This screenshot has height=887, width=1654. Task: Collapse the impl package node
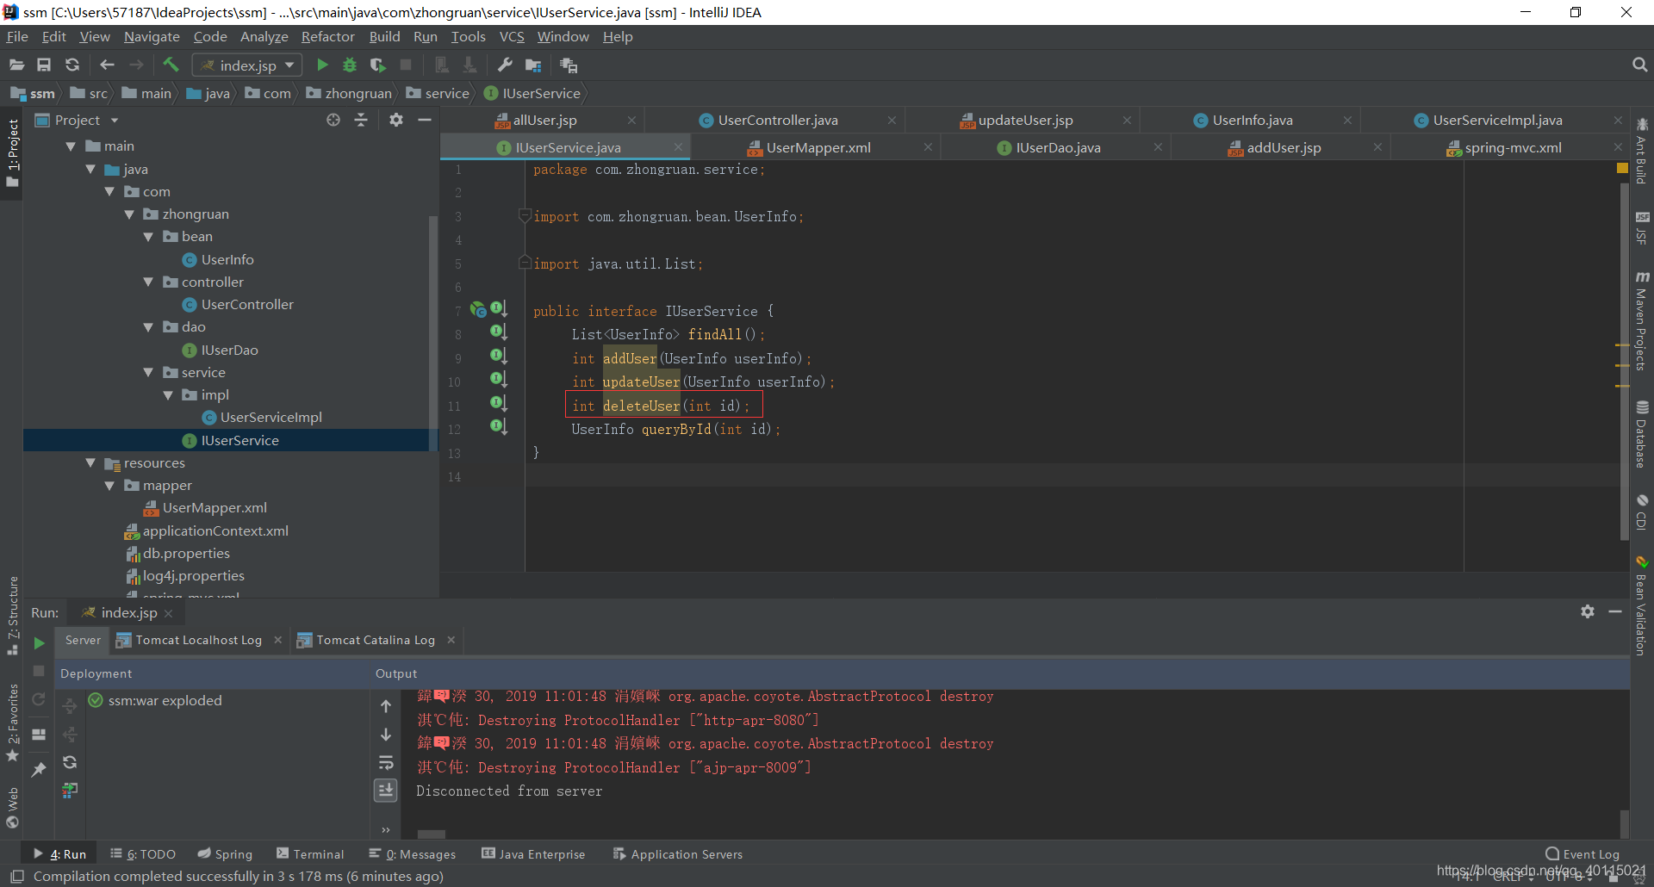pyautogui.click(x=168, y=395)
